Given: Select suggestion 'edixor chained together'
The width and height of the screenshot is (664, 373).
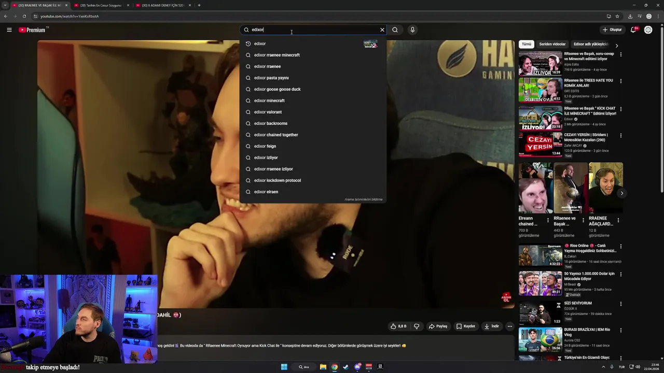Looking at the screenshot, I should pyautogui.click(x=313, y=135).
